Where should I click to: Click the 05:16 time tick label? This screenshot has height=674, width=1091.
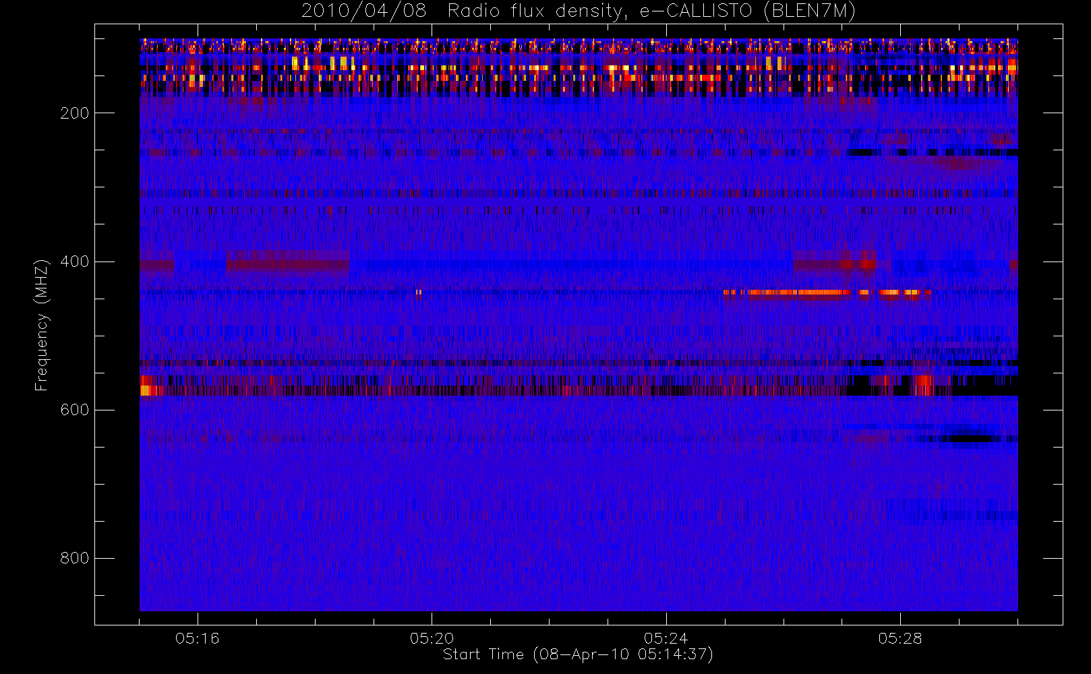198,638
